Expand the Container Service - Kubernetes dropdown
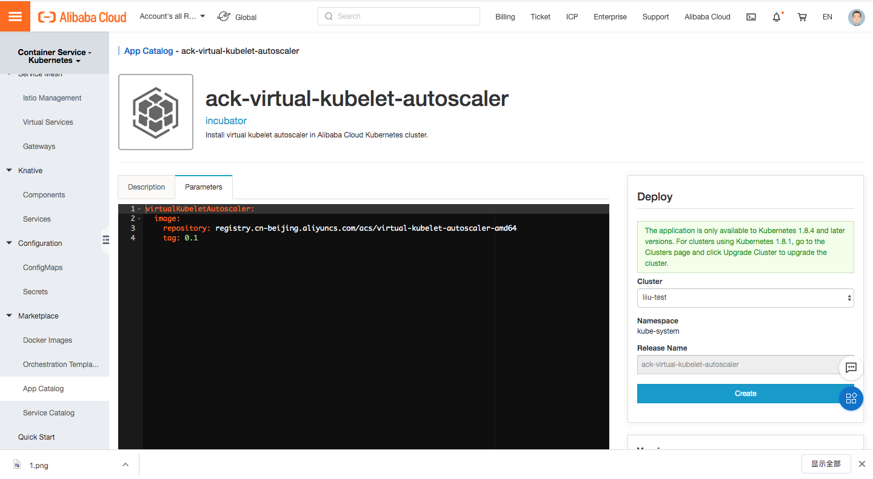This screenshot has width=873, height=479. [x=55, y=56]
